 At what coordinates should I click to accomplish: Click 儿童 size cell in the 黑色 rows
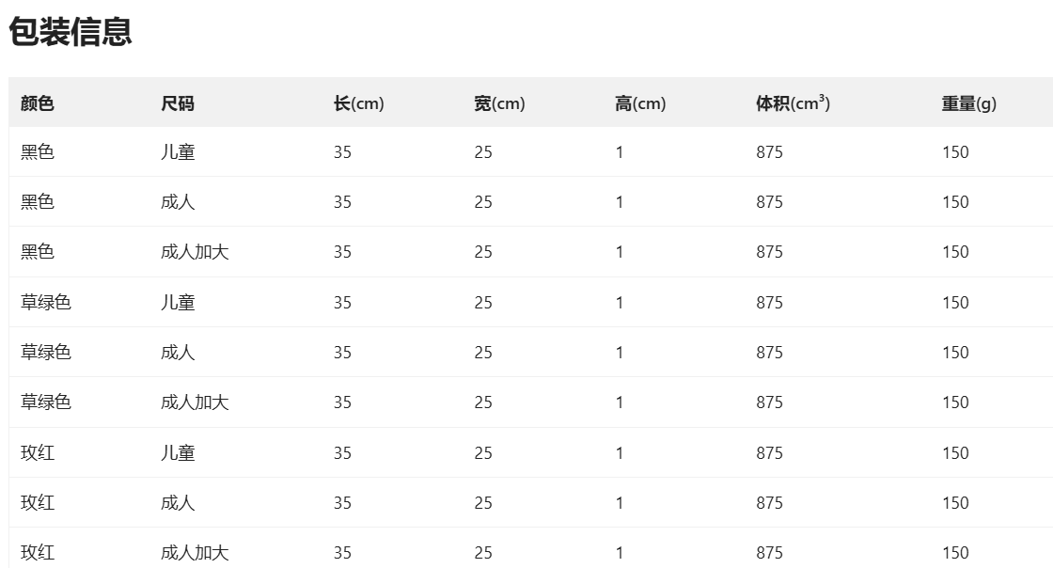178,152
